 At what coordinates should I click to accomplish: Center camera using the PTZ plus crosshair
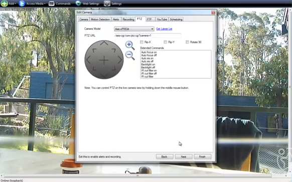coord(104,60)
